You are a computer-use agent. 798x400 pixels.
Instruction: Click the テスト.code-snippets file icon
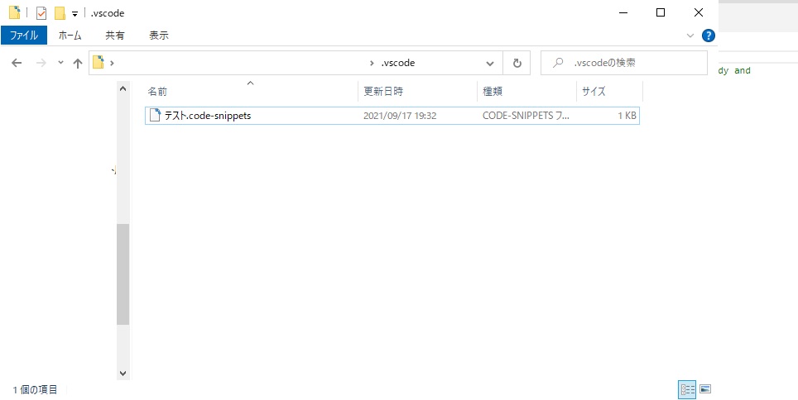pos(155,116)
